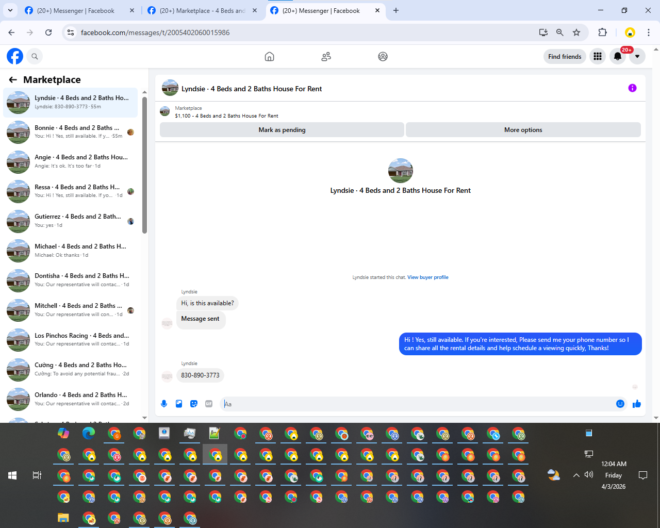The image size is (660, 528).
Task: Reload the page
Action: point(48,32)
